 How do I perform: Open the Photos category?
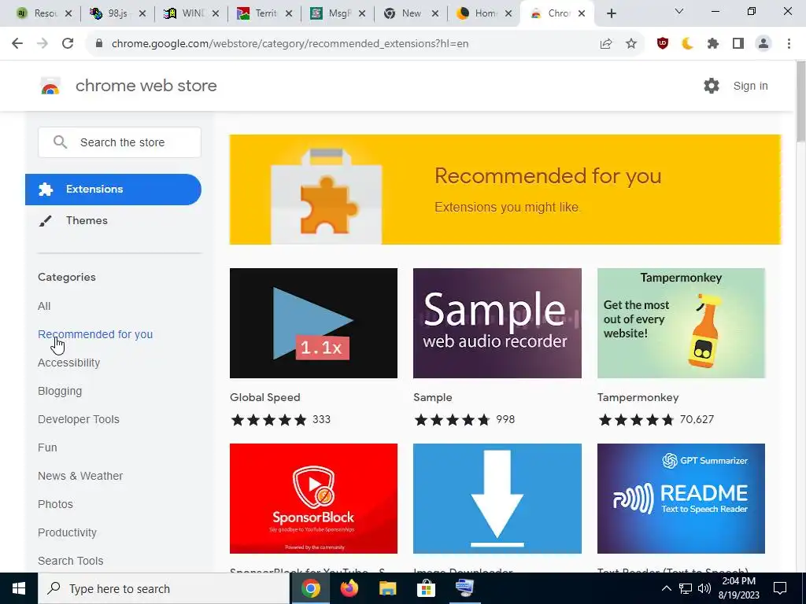[x=55, y=504]
